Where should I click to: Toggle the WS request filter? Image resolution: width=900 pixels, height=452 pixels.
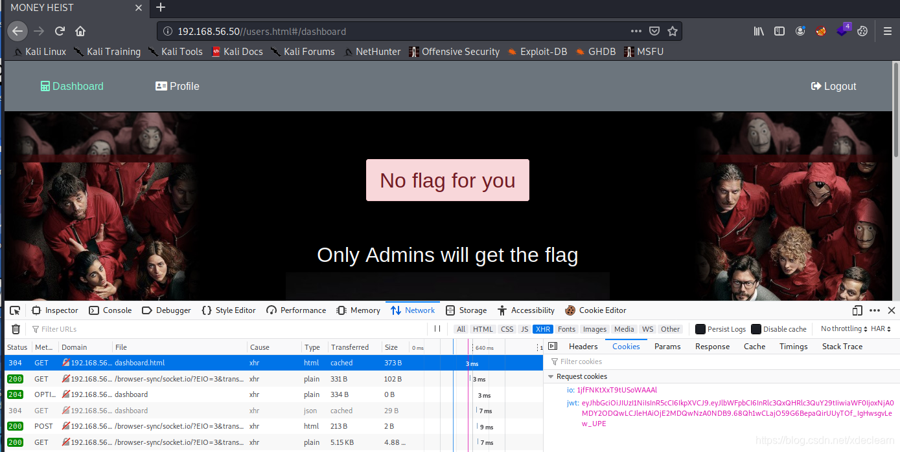(648, 329)
